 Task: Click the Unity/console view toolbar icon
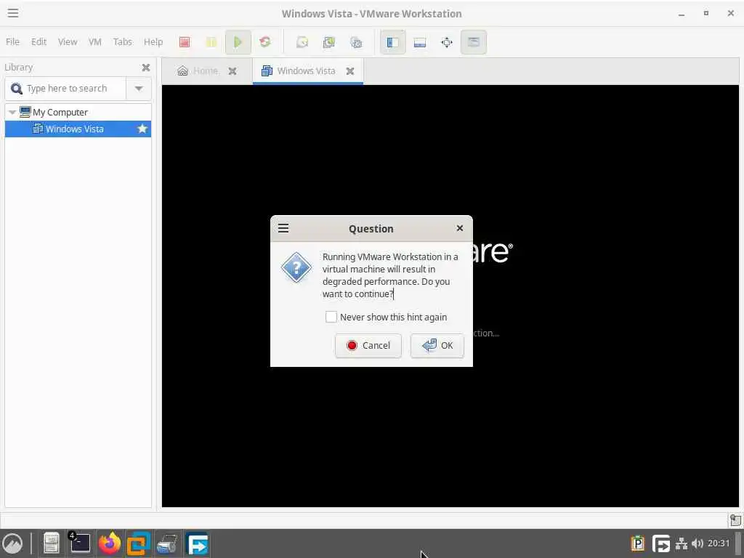point(474,41)
